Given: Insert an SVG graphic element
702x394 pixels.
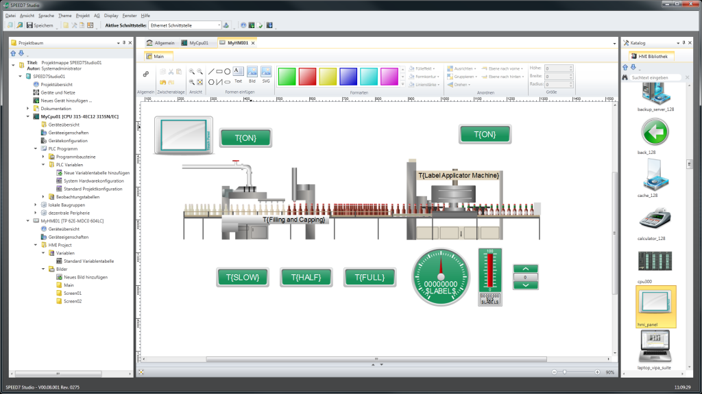Looking at the screenshot, I should pyautogui.click(x=266, y=75).
